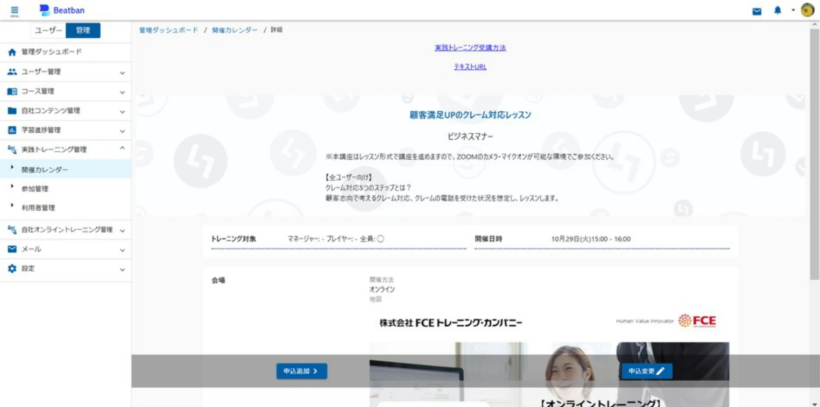820x407 pixels.
Task: Open the hamburger MENU icon
Action: point(15,11)
